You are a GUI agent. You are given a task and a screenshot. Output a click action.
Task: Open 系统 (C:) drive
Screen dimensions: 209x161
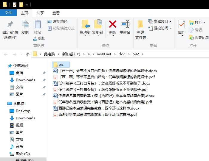tap(20, 154)
